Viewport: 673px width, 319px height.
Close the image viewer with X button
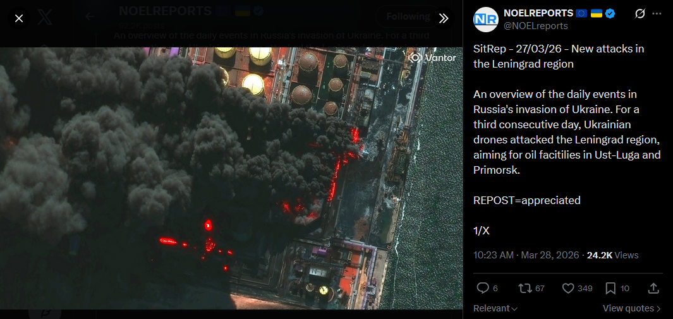pos(19,18)
